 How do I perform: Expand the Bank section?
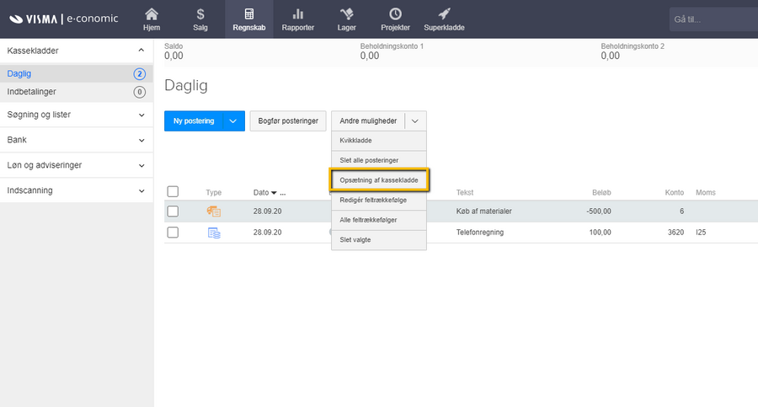coord(141,140)
